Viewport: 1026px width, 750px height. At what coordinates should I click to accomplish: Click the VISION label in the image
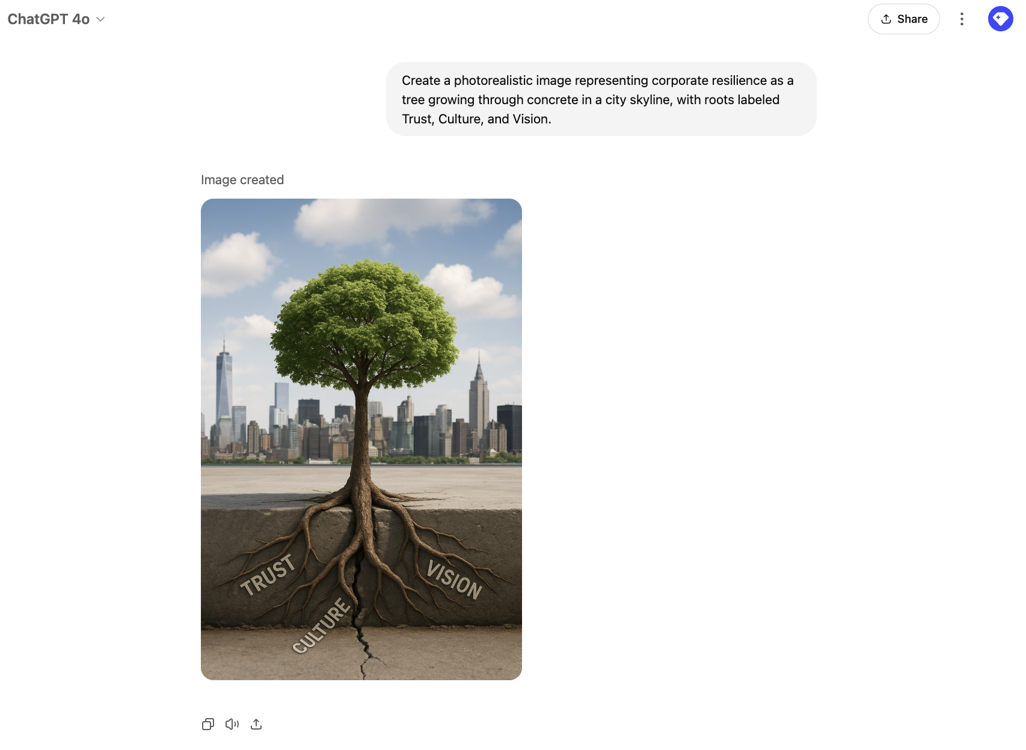[x=455, y=580]
